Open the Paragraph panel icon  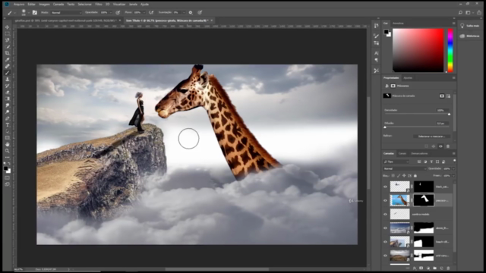tap(377, 61)
